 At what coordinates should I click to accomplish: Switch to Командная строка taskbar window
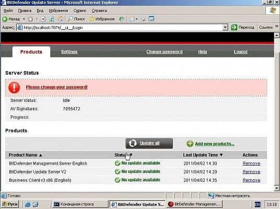80,204
